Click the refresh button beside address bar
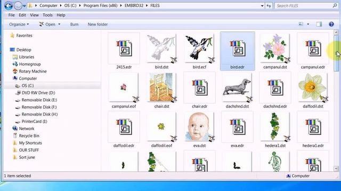 point(269,6)
